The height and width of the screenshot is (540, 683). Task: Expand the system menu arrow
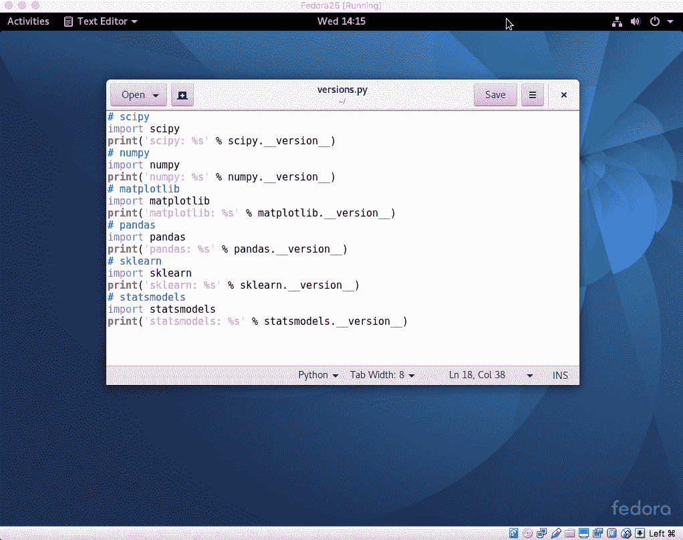(x=670, y=21)
